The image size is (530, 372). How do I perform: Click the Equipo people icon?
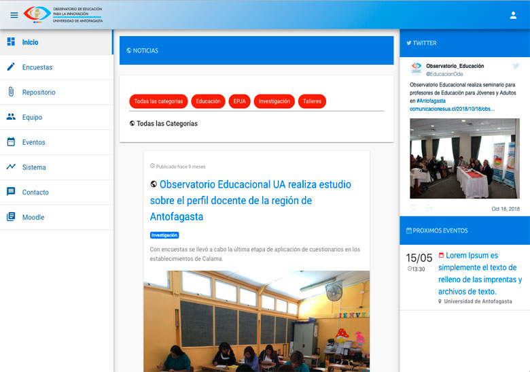click(11, 117)
